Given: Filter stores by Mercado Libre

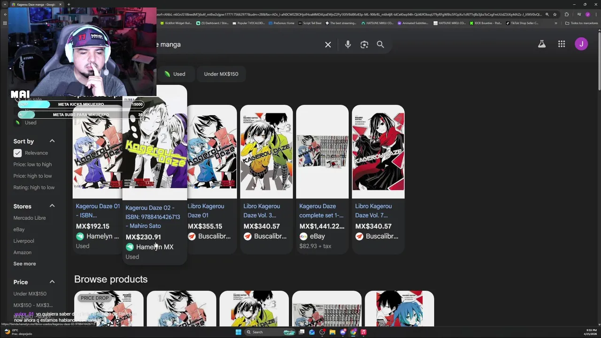Looking at the screenshot, I should pyautogui.click(x=30, y=218).
